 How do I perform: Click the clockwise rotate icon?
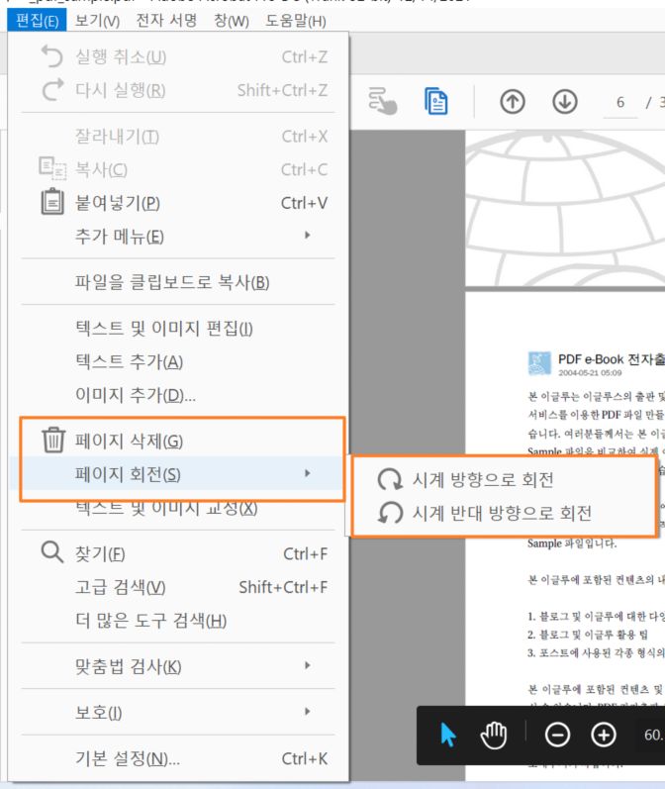click(x=389, y=479)
